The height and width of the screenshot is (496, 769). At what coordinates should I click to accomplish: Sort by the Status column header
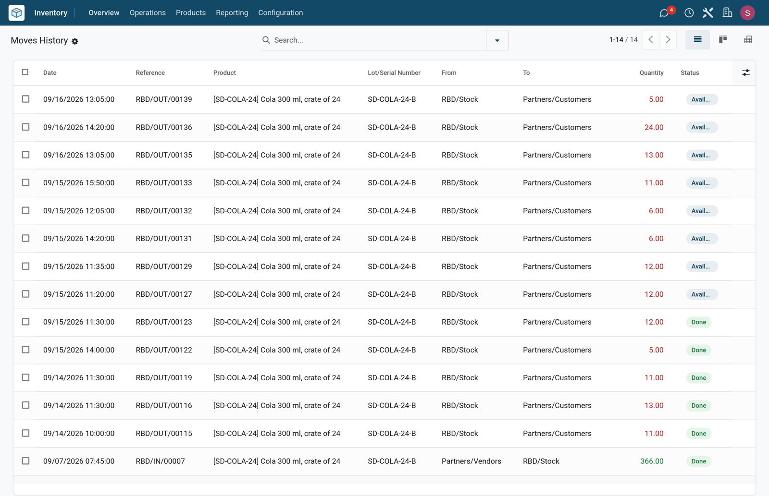[x=690, y=73]
